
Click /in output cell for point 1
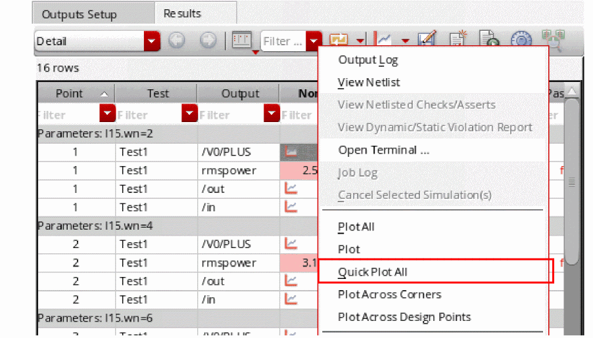pos(239,207)
